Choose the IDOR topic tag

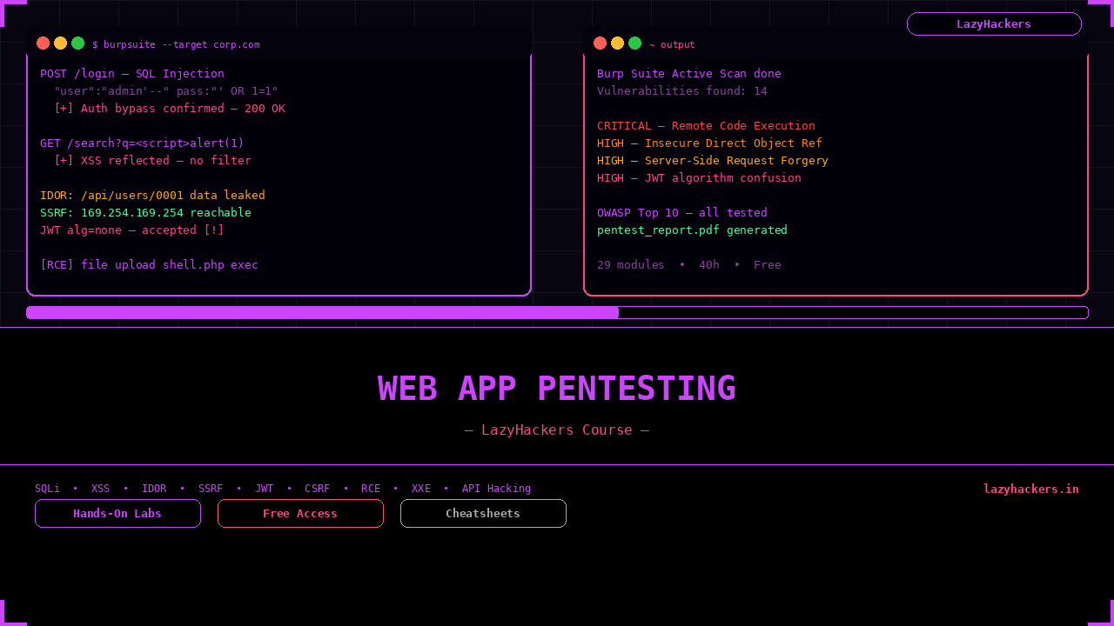pyautogui.click(x=154, y=489)
